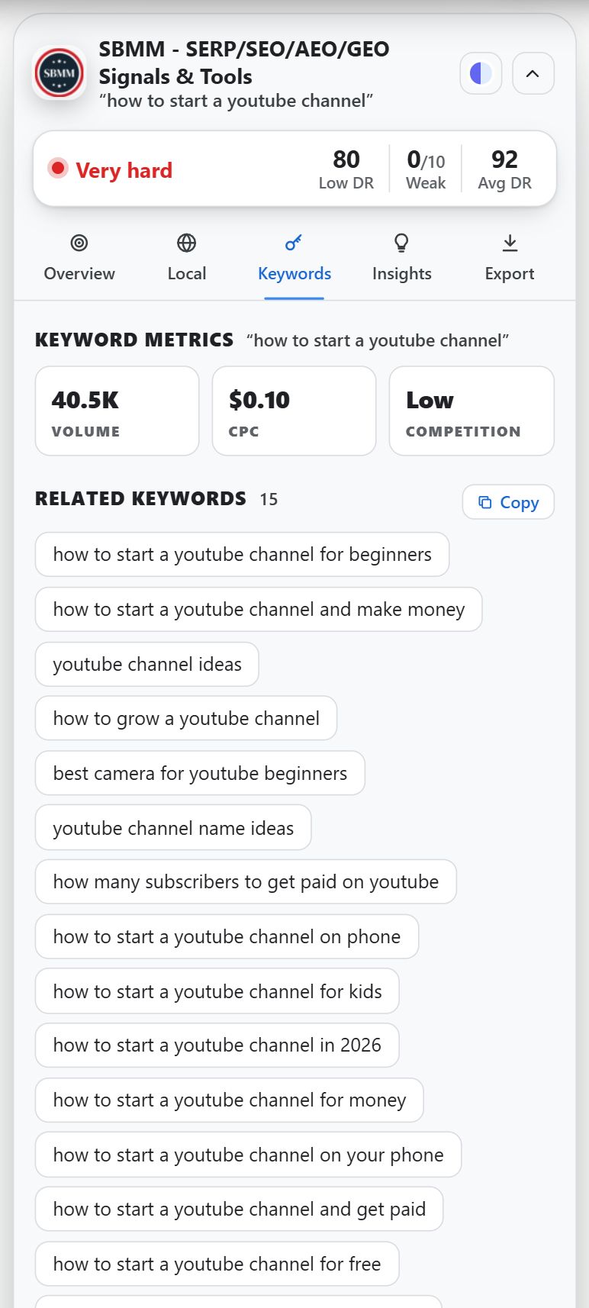Select 'best camera for youtube beginners' chip
The width and height of the screenshot is (589, 1308).
pyautogui.click(x=200, y=773)
